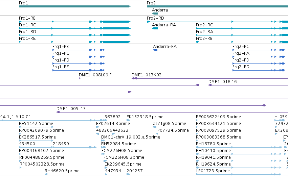Select the EK239645.5prime EST label
Viewport: 288px width, 176px height.
tap(123, 164)
